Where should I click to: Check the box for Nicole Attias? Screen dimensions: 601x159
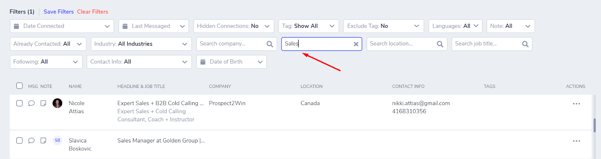pos(20,103)
